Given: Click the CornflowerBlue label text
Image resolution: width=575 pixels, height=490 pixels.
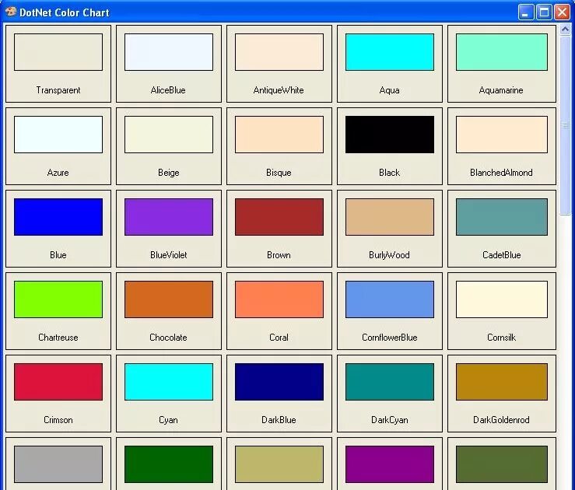Looking at the screenshot, I should pos(390,338).
